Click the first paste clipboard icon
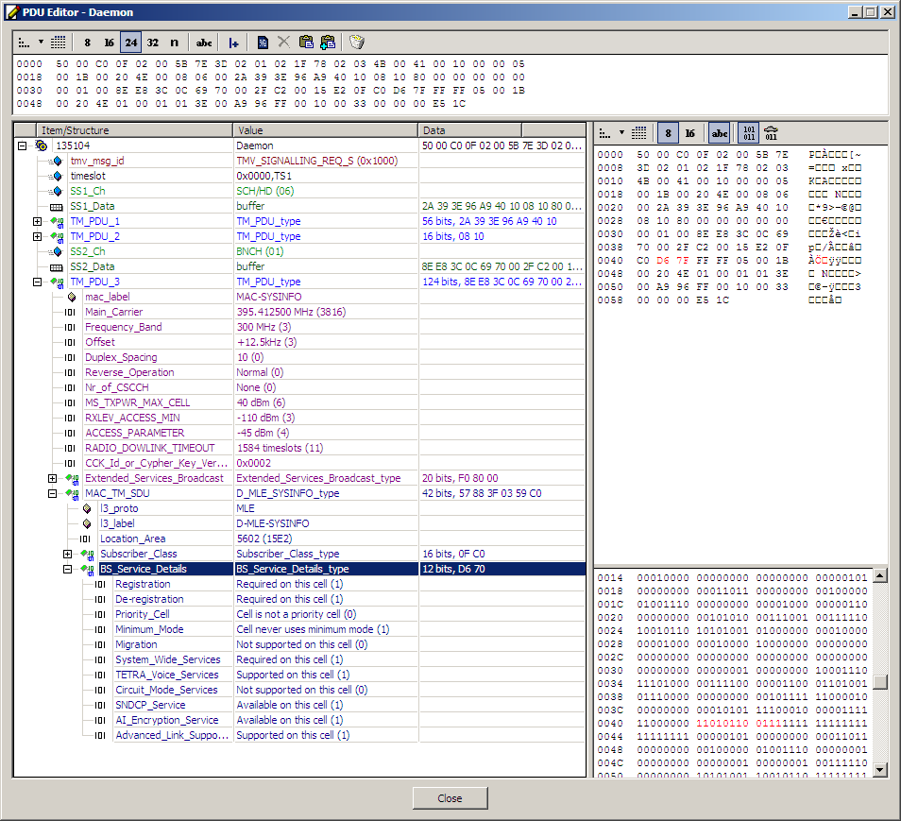Image resolution: width=901 pixels, height=821 pixels. pos(306,43)
